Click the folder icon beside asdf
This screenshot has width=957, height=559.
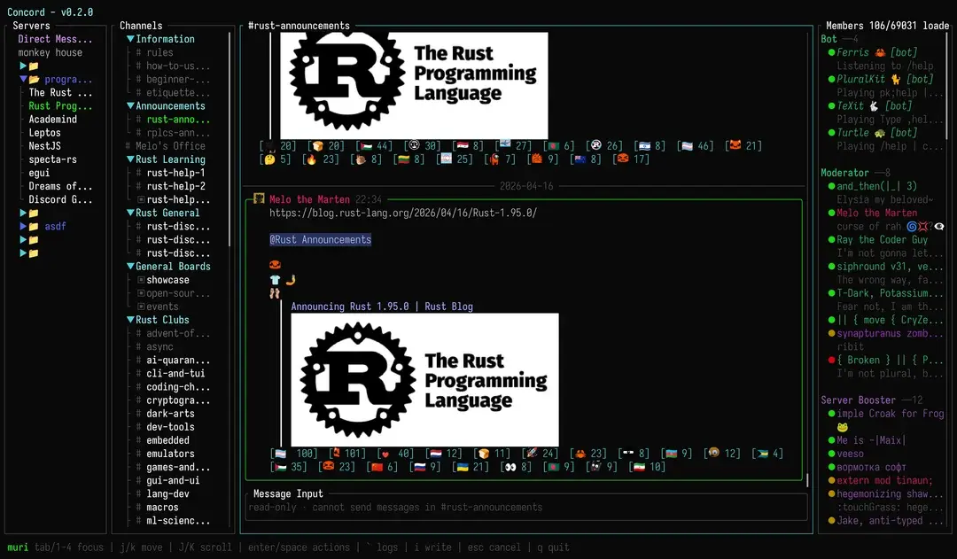(x=34, y=227)
